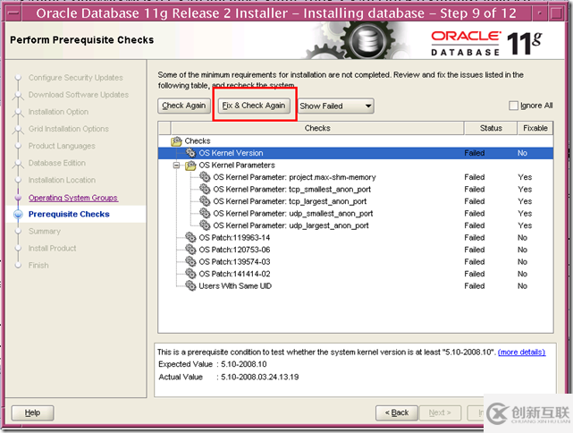This screenshot has width=573, height=433.
Task: Select Download Software Updates step
Action: (79, 95)
